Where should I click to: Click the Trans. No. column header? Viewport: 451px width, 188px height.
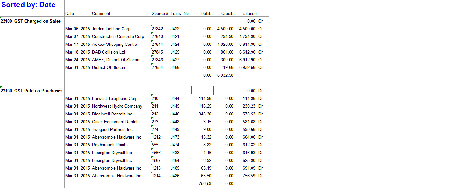[180, 13]
